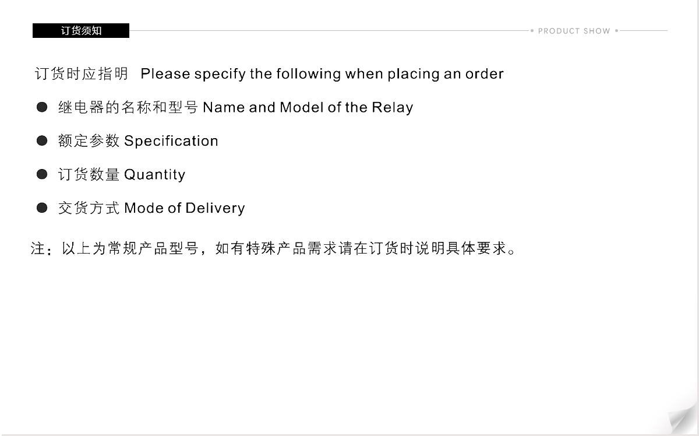Image resolution: width=699 pixels, height=436 pixels.
Task: Click the bullet dot beside 额定参数
Action: pos(42,140)
